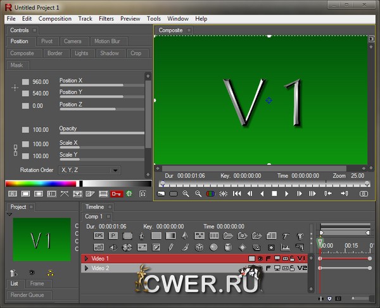Toggle visibility eye on Video 1 track
Image resolution: width=380 pixels, height=308 pixels.
click(x=260, y=259)
